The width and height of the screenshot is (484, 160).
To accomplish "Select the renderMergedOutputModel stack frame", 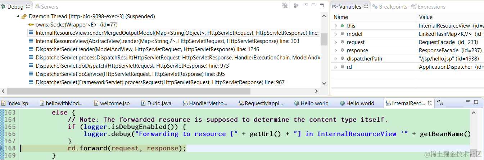I will click(177, 33).
